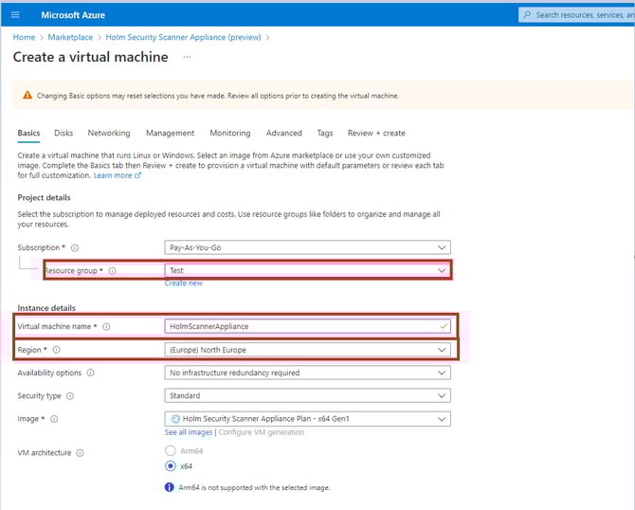The image size is (635, 510).
Task: Click the info icon beside Subscription
Action: [74, 247]
